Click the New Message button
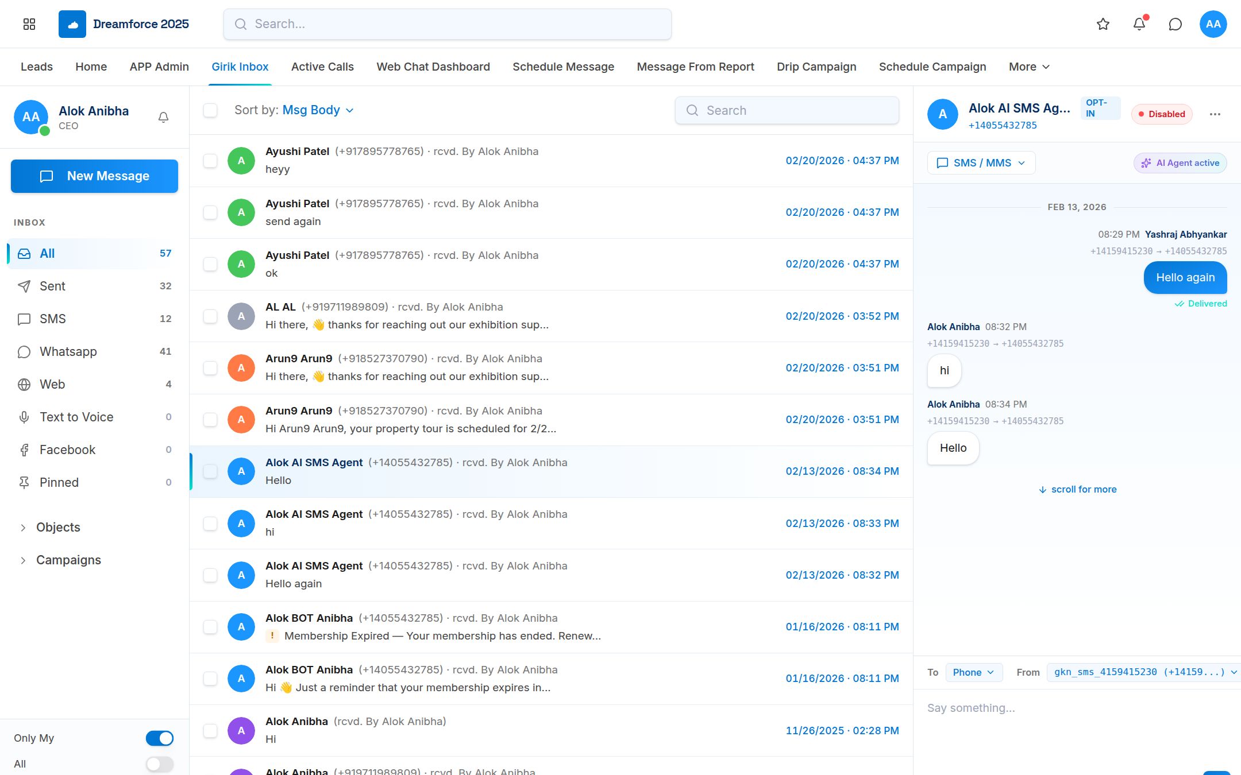Screen dimensions: 1241x775 pyautogui.click(x=94, y=176)
